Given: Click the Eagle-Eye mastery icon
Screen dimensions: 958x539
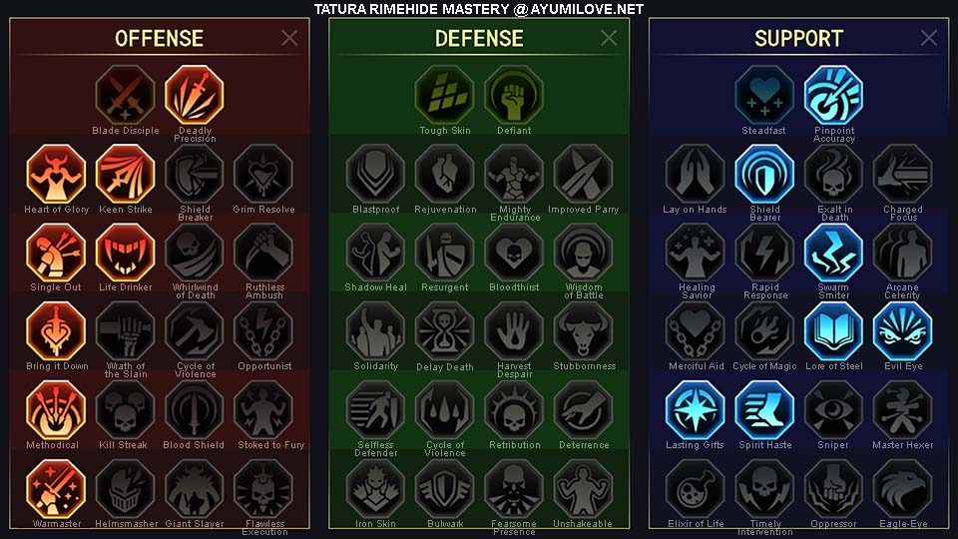Looking at the screenshot, I should click(902, 489).
